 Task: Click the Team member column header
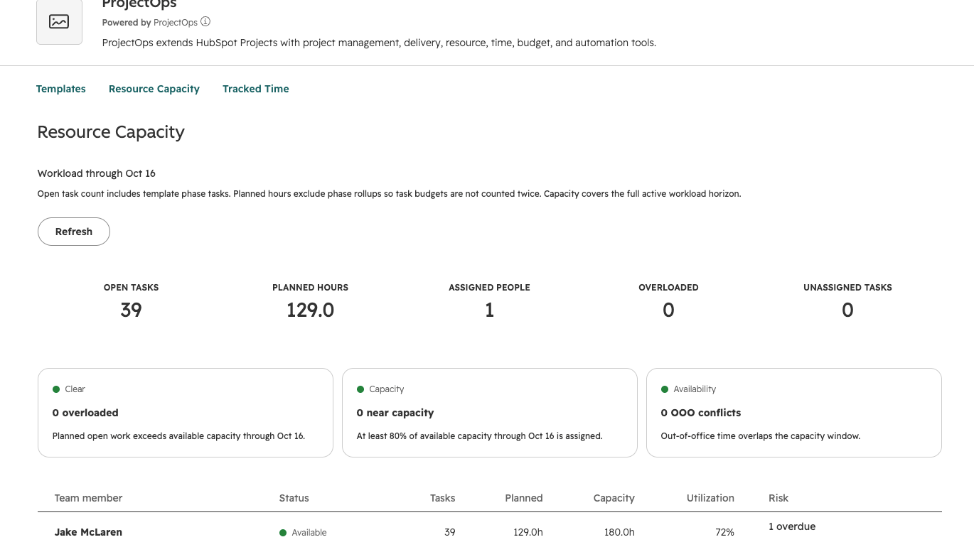click(89, 498)
